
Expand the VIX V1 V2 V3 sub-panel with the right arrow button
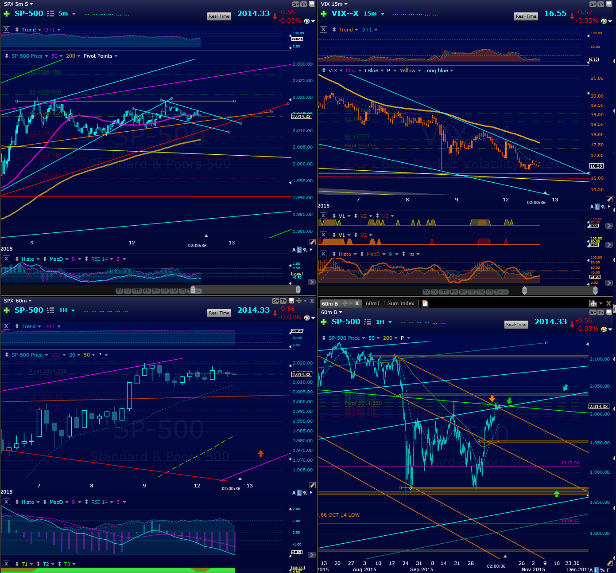(609, 226)
